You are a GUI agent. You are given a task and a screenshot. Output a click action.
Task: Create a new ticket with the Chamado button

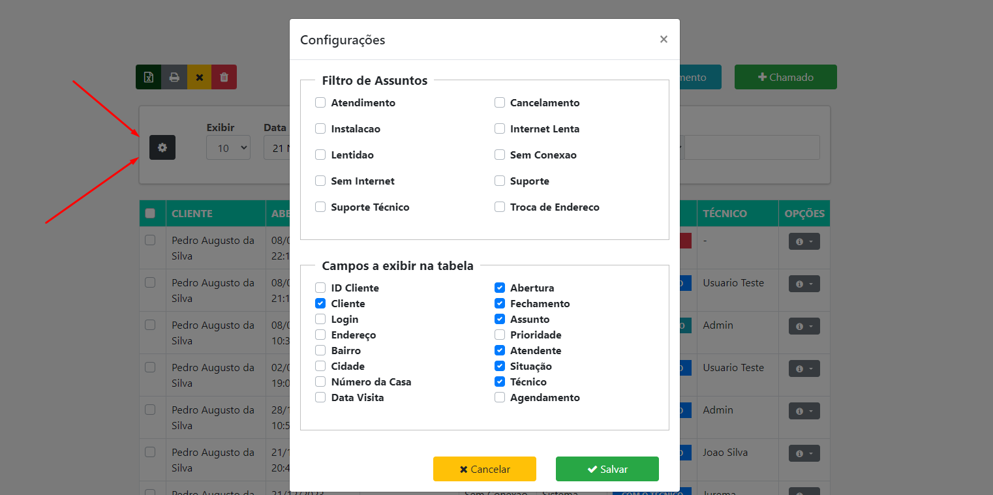(x=785, y=77)
